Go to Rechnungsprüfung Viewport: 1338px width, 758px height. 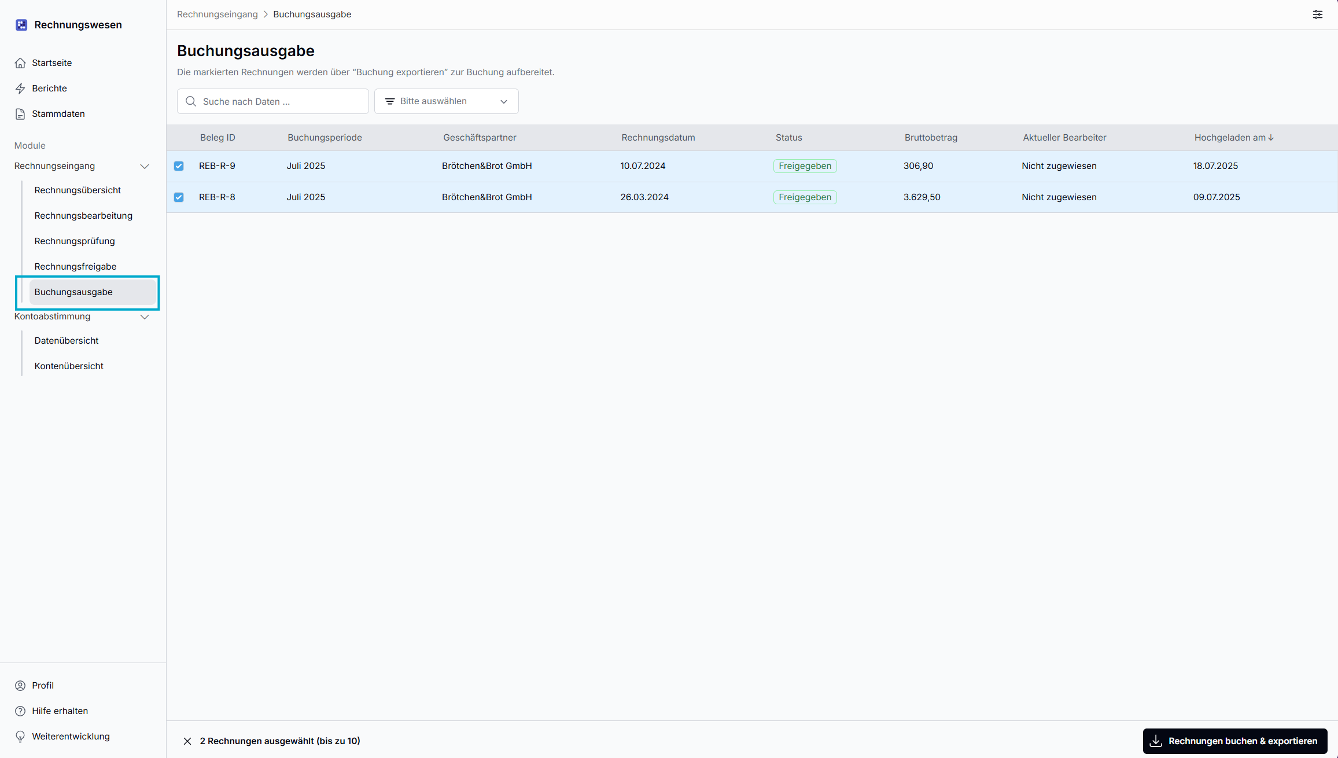tap(75, 241)
